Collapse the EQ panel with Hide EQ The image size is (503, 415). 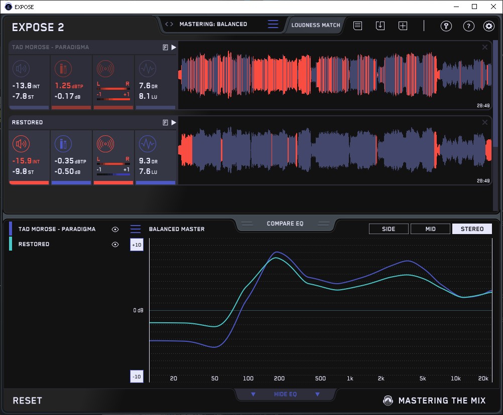(x=285, y=394)
